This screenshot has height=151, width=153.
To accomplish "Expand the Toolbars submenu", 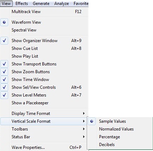I will (x=44, y=129).
